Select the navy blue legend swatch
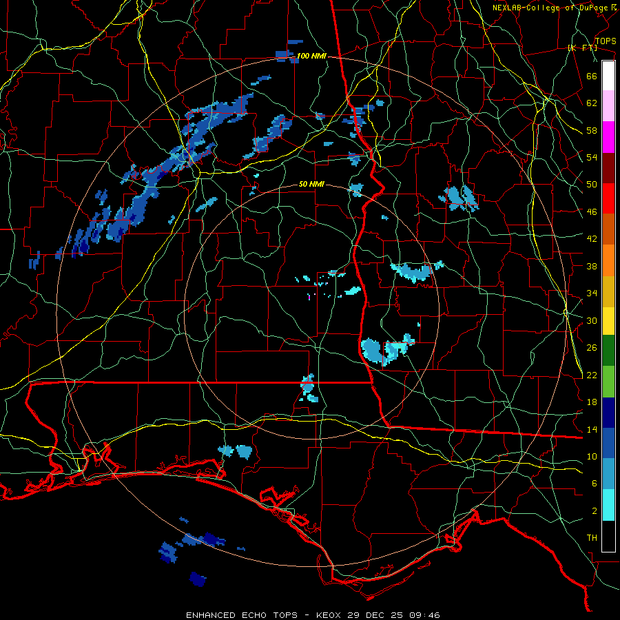 click(608, 413)
